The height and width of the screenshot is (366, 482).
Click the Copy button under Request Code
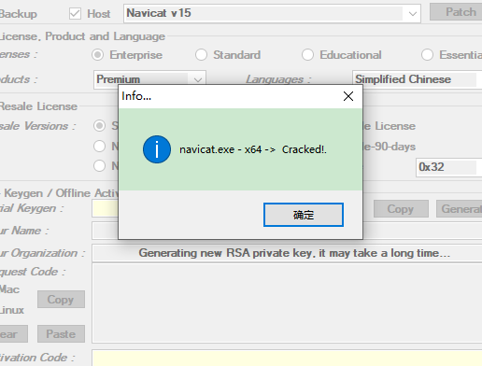tap(61, 300)
